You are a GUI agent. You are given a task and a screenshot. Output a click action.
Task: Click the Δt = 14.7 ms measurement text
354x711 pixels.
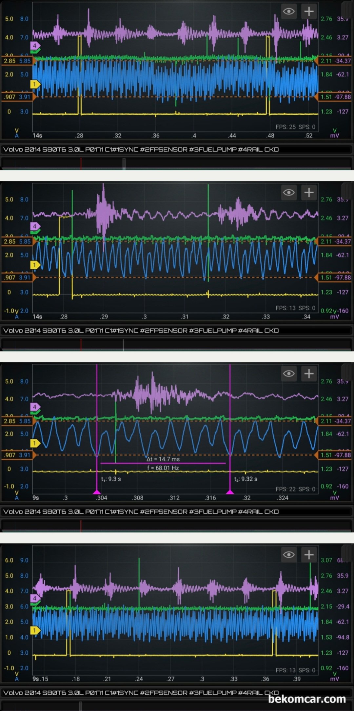[163, 459]
